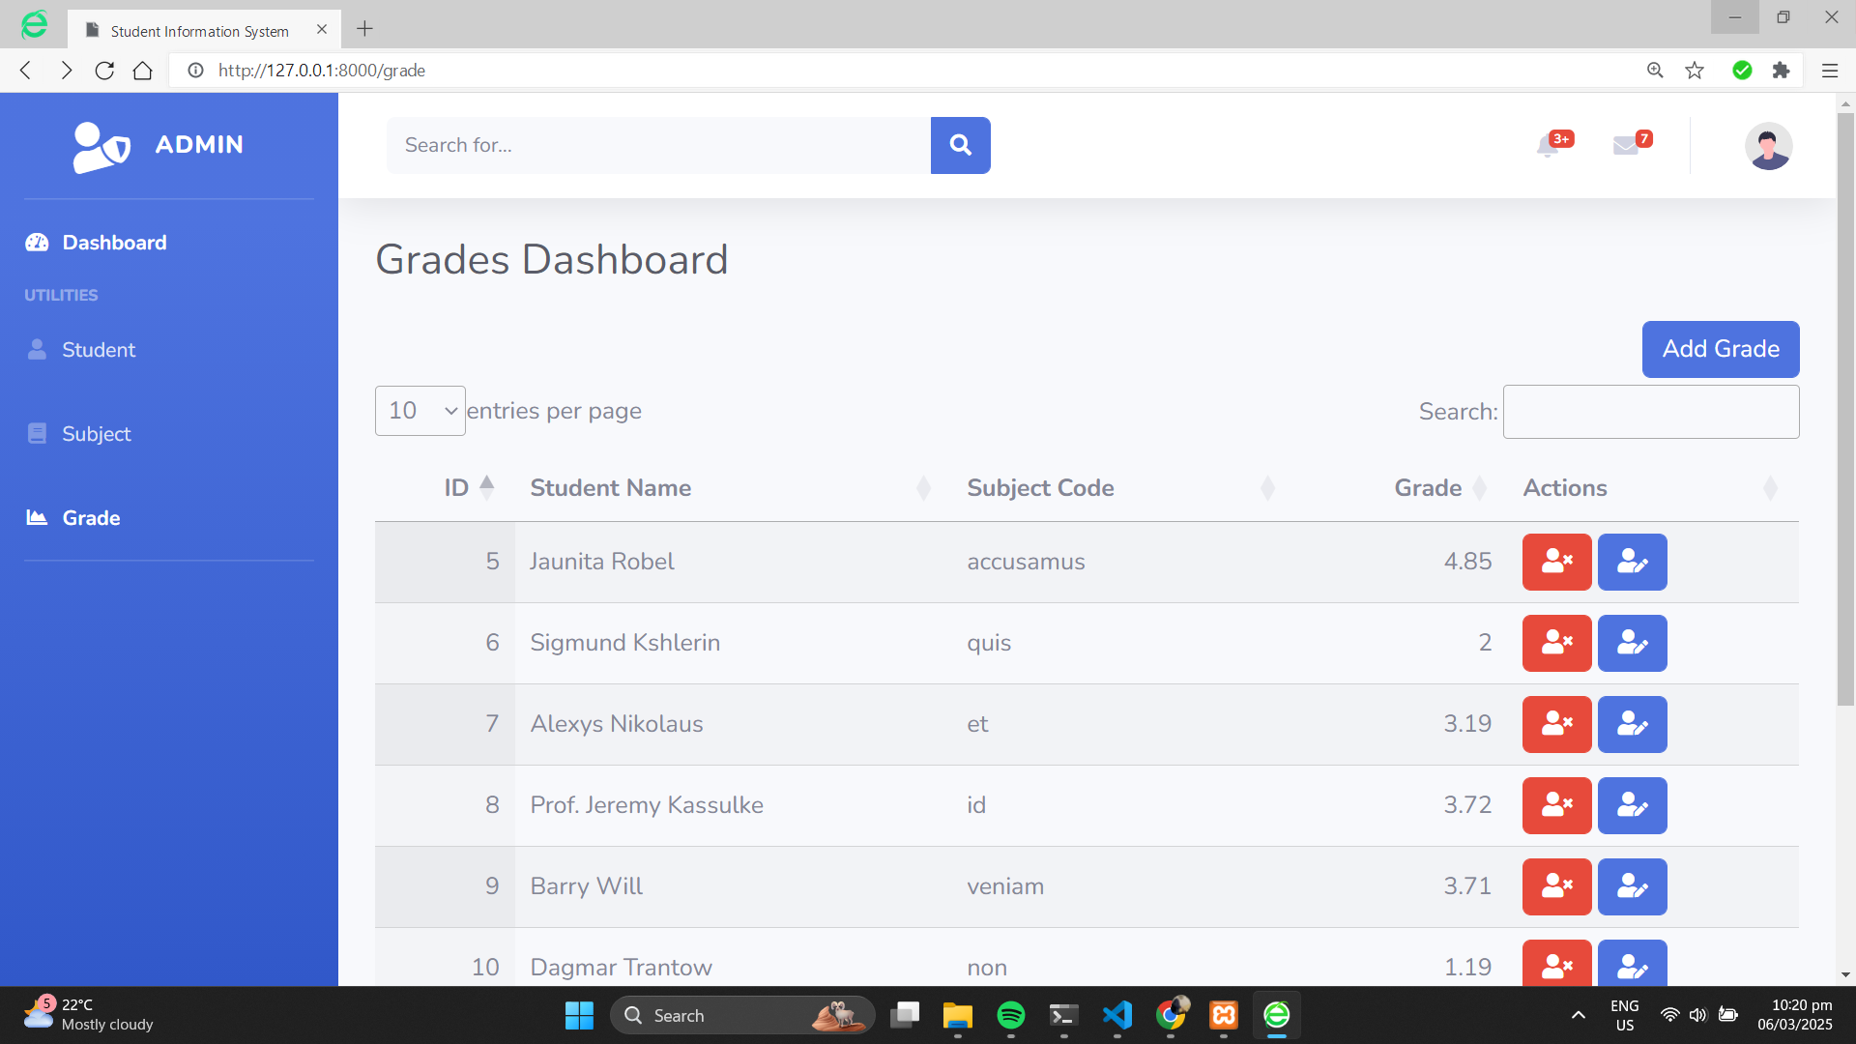Click the user avatar profile picture
The width and height of the screenshot is (1856, 1044).
pyautogui.click(x=1768, y=146)
